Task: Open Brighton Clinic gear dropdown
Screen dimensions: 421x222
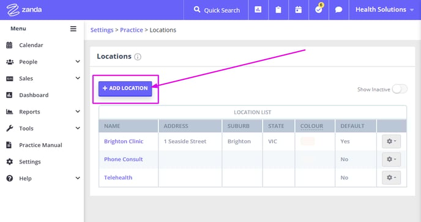Action: pos(391,141)
